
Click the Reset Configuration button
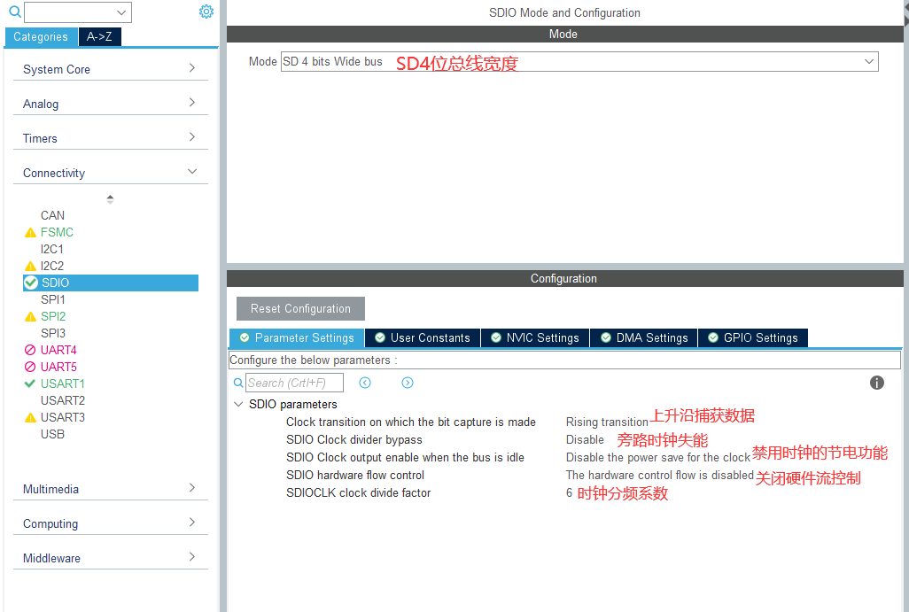(300, 308)
